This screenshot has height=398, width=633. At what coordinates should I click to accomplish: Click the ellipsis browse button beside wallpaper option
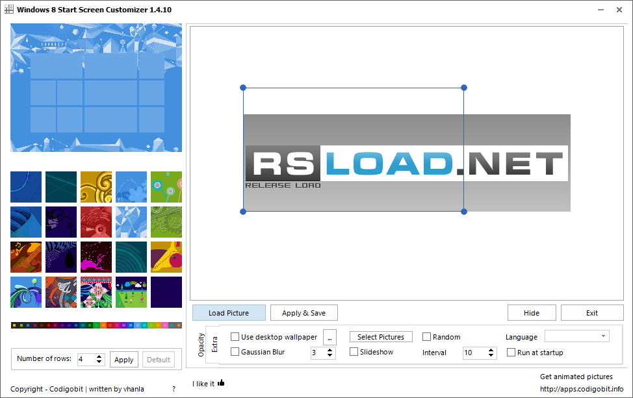pos(329,337)
